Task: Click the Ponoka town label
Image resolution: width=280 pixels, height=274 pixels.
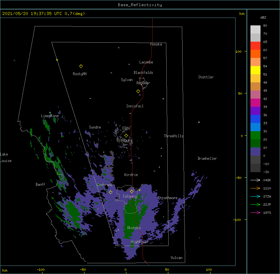Action: click(156, 44)
